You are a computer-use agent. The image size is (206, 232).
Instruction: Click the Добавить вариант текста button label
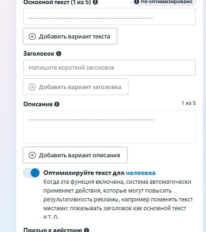[x=74, y=37]
